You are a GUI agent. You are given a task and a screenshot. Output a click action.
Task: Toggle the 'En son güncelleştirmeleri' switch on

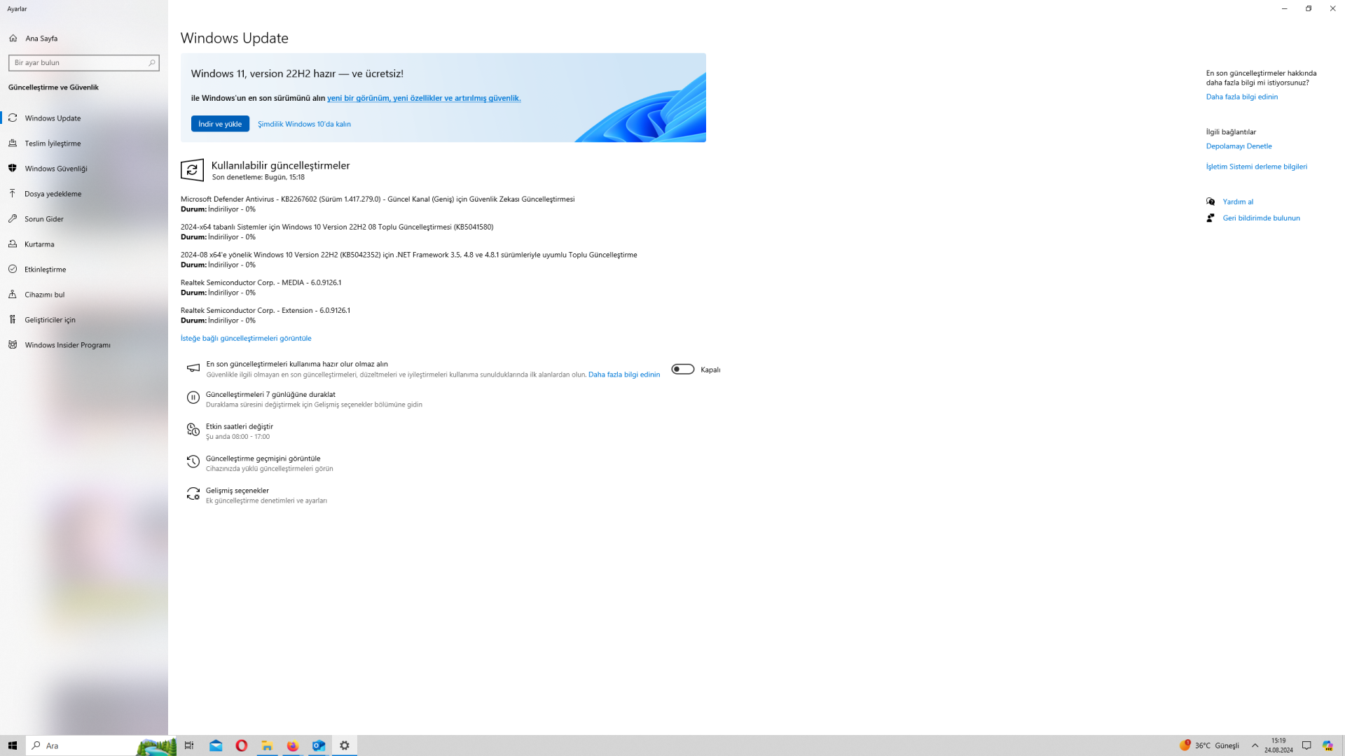(x=682, y=370)
